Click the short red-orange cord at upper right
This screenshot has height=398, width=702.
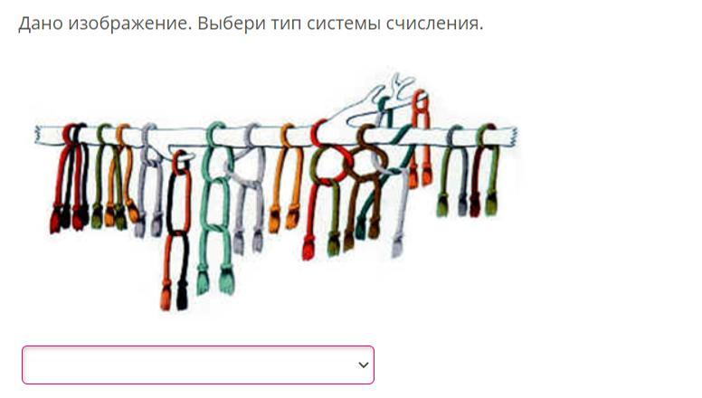pyautogui.click(x=421, y=137)
